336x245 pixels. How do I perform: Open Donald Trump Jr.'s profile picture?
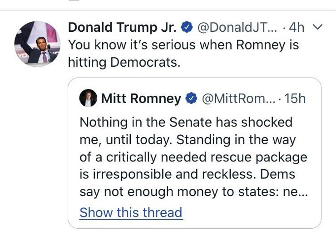[x=37, y=44]
